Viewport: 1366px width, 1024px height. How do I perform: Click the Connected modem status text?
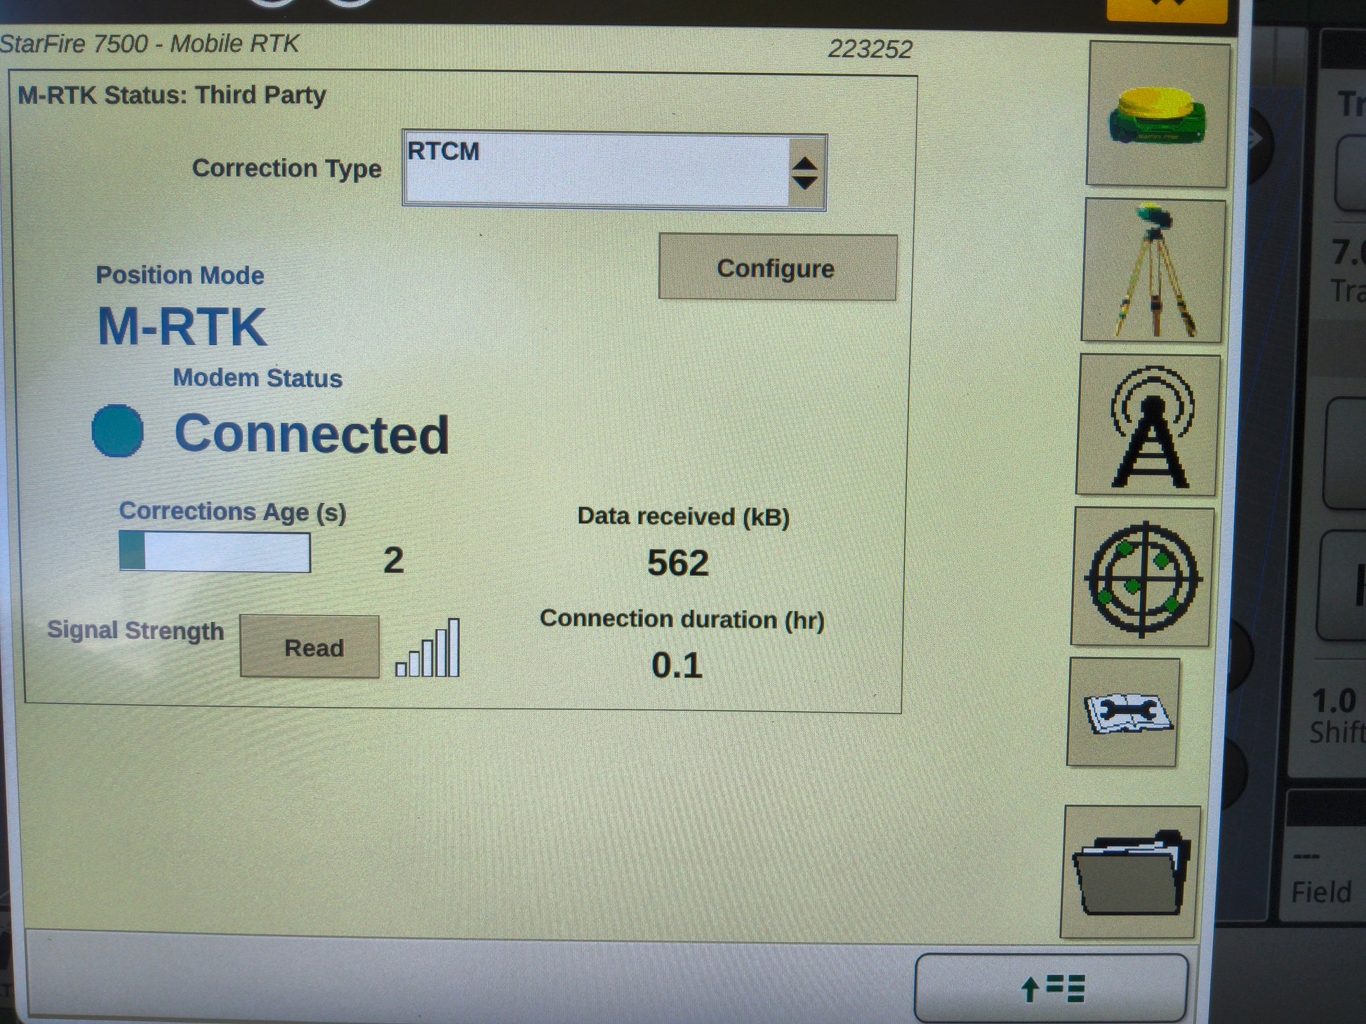pyautogui.click(x=312, y=433)
